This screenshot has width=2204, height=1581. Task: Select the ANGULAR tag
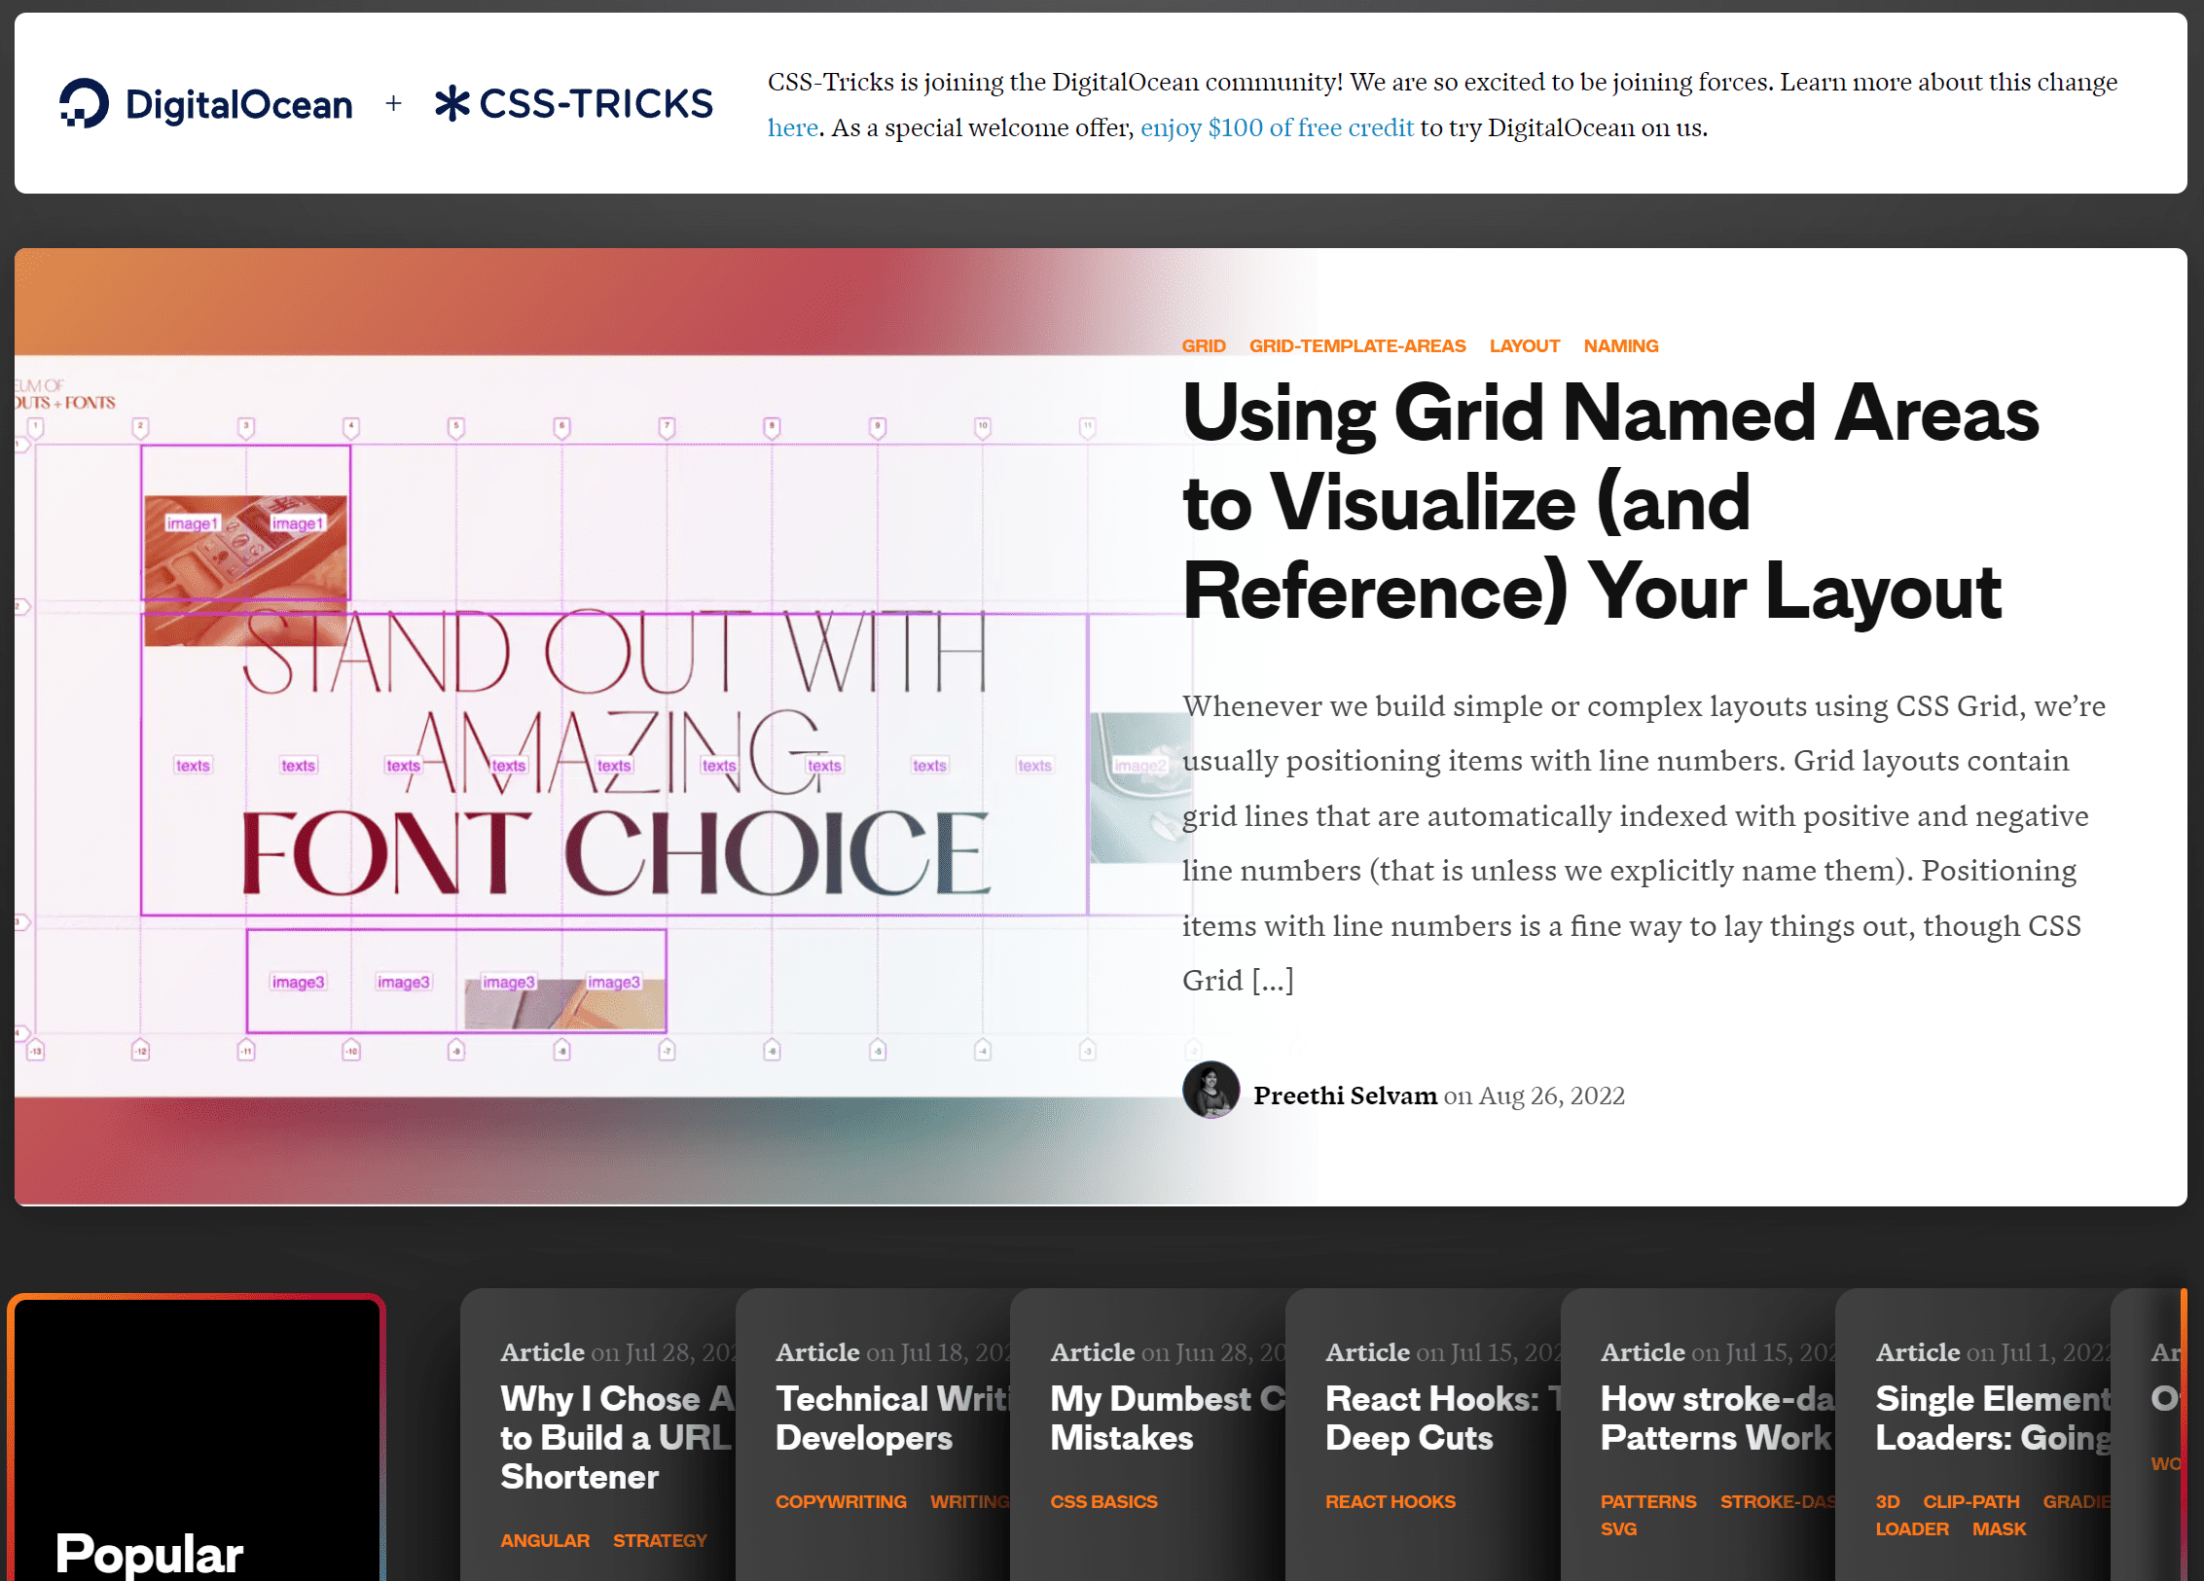[545, 1540]
